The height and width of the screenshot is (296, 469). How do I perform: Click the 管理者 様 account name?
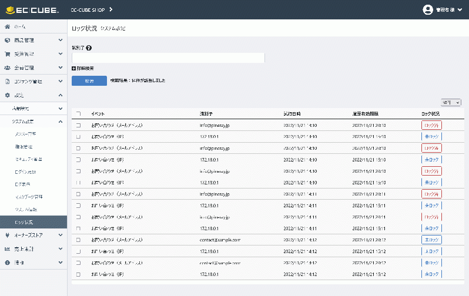445,10
